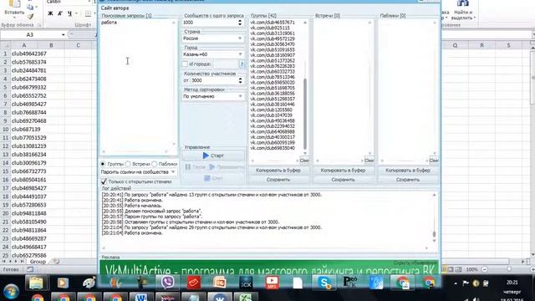
Task: Open the media player taskbar icon
Action: (x=63, y=283)
